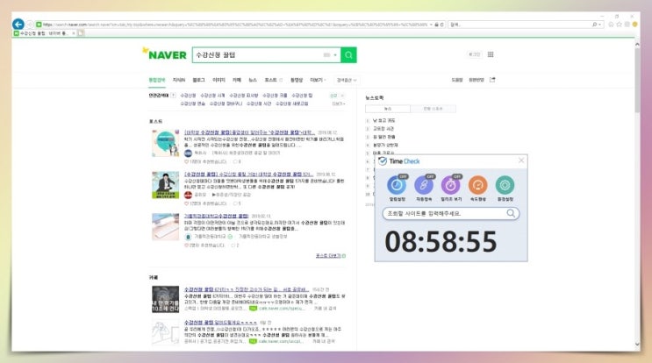Image resolution: width=652 pixels, height=363 pixels.
Task: Click the help question icon beside 연관검색어
Action: (173, 95)
